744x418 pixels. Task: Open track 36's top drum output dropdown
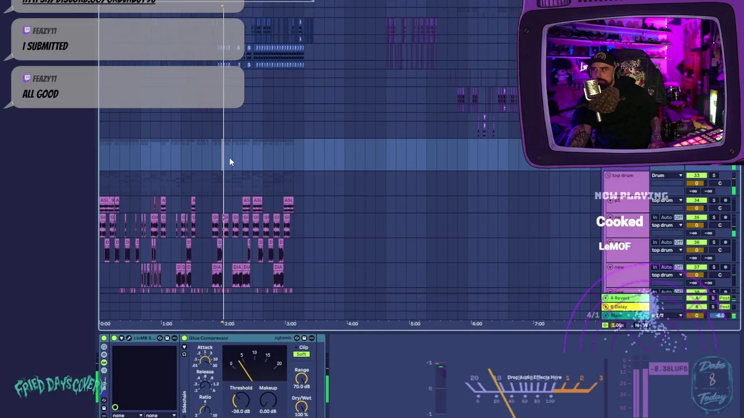(667, 250)
